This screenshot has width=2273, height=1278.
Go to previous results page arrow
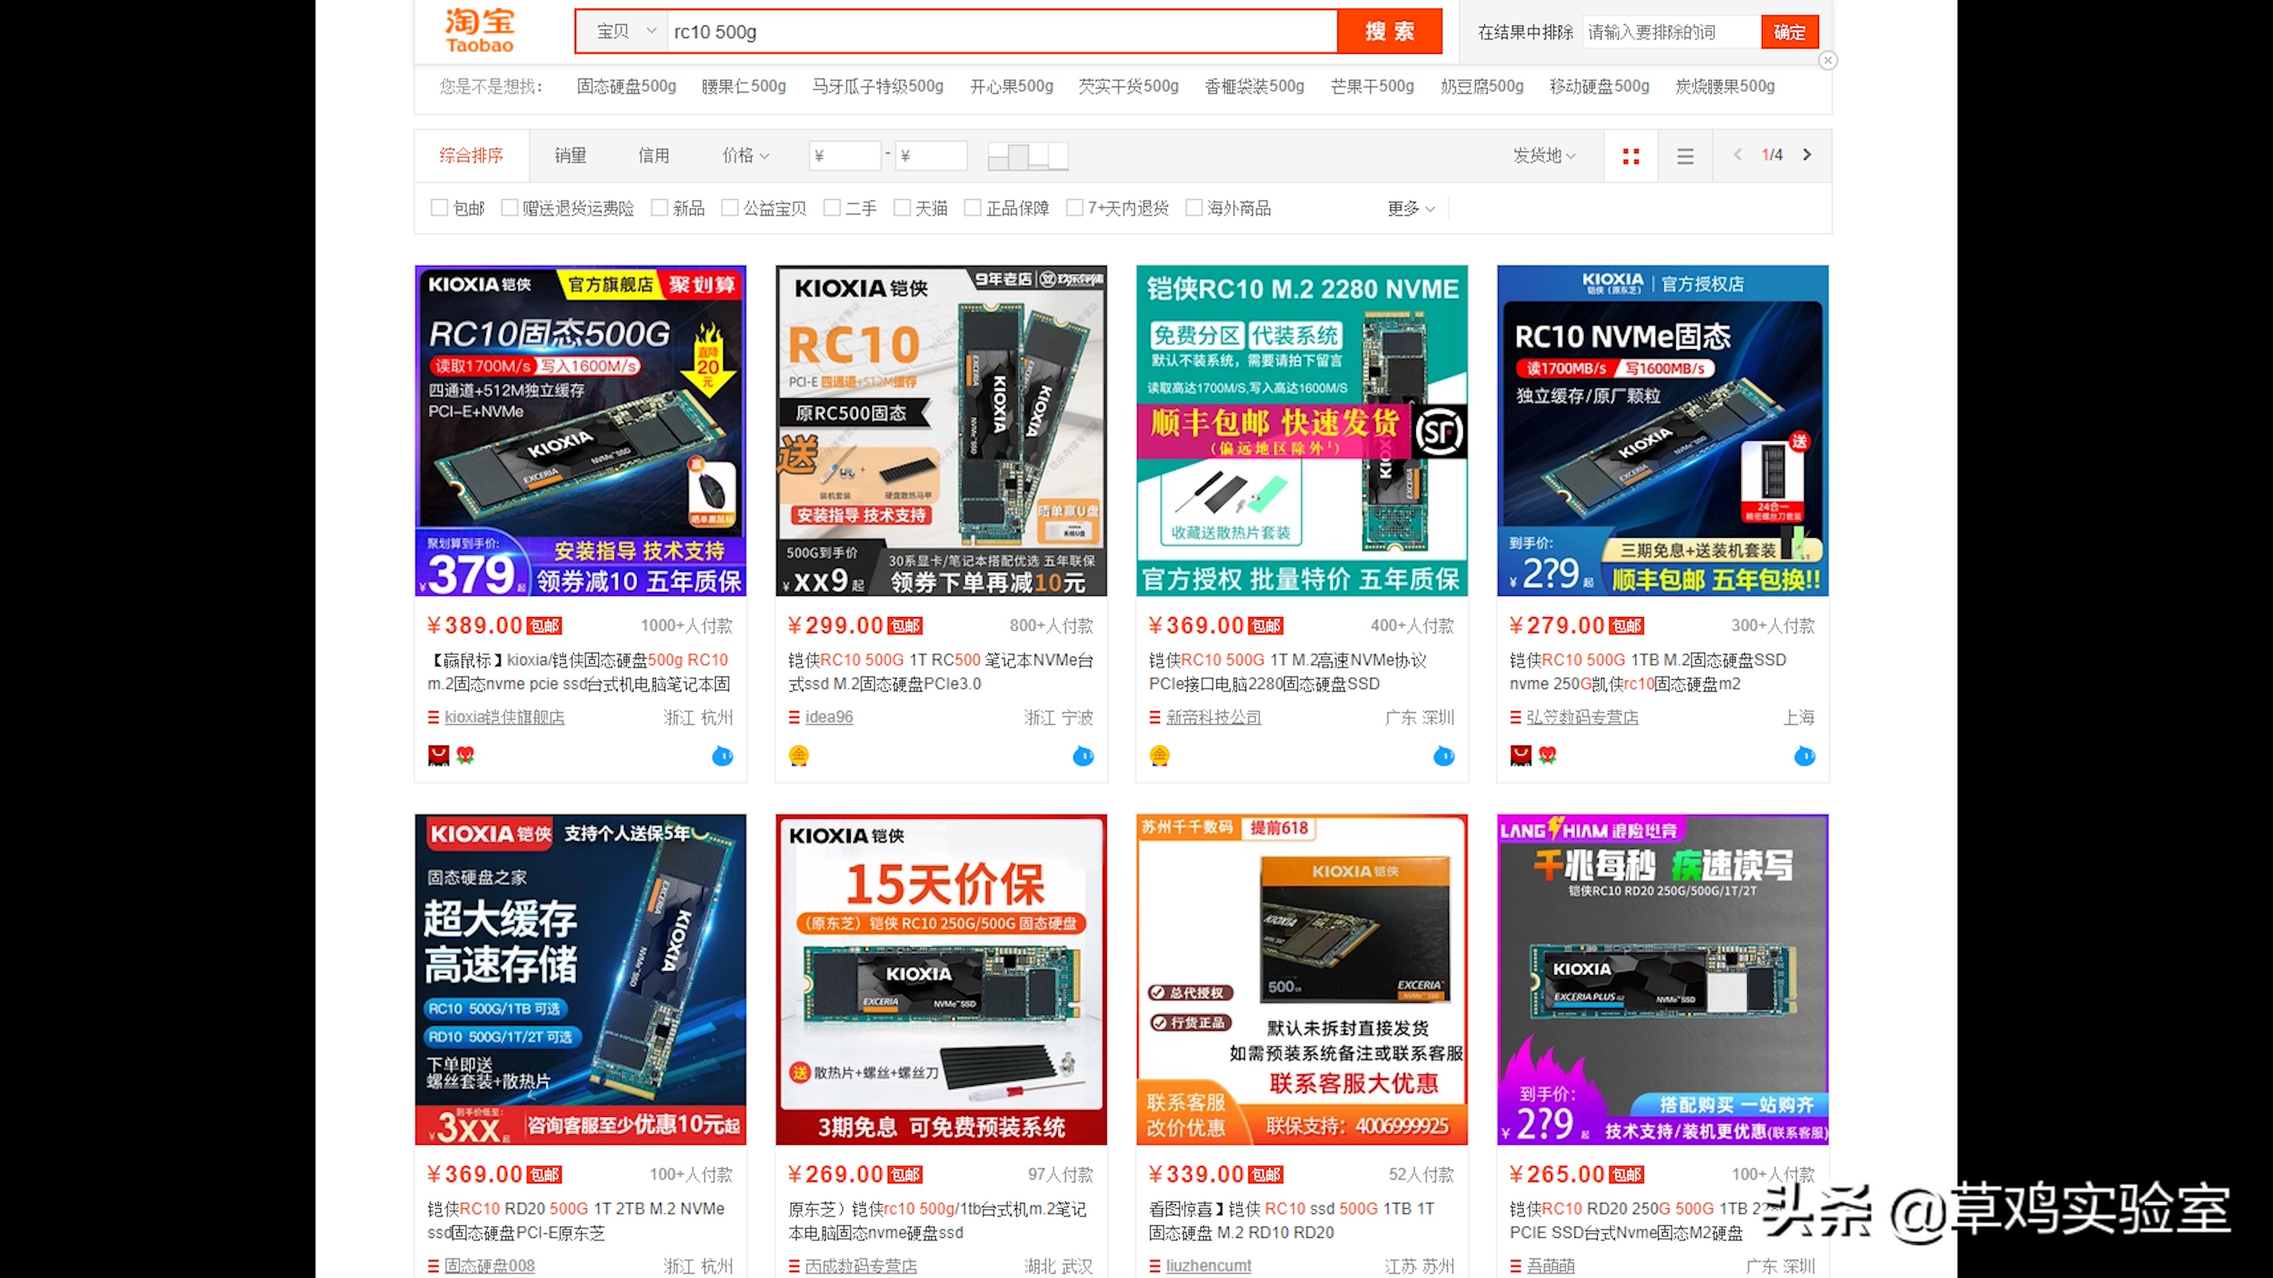coord(1737,155)
